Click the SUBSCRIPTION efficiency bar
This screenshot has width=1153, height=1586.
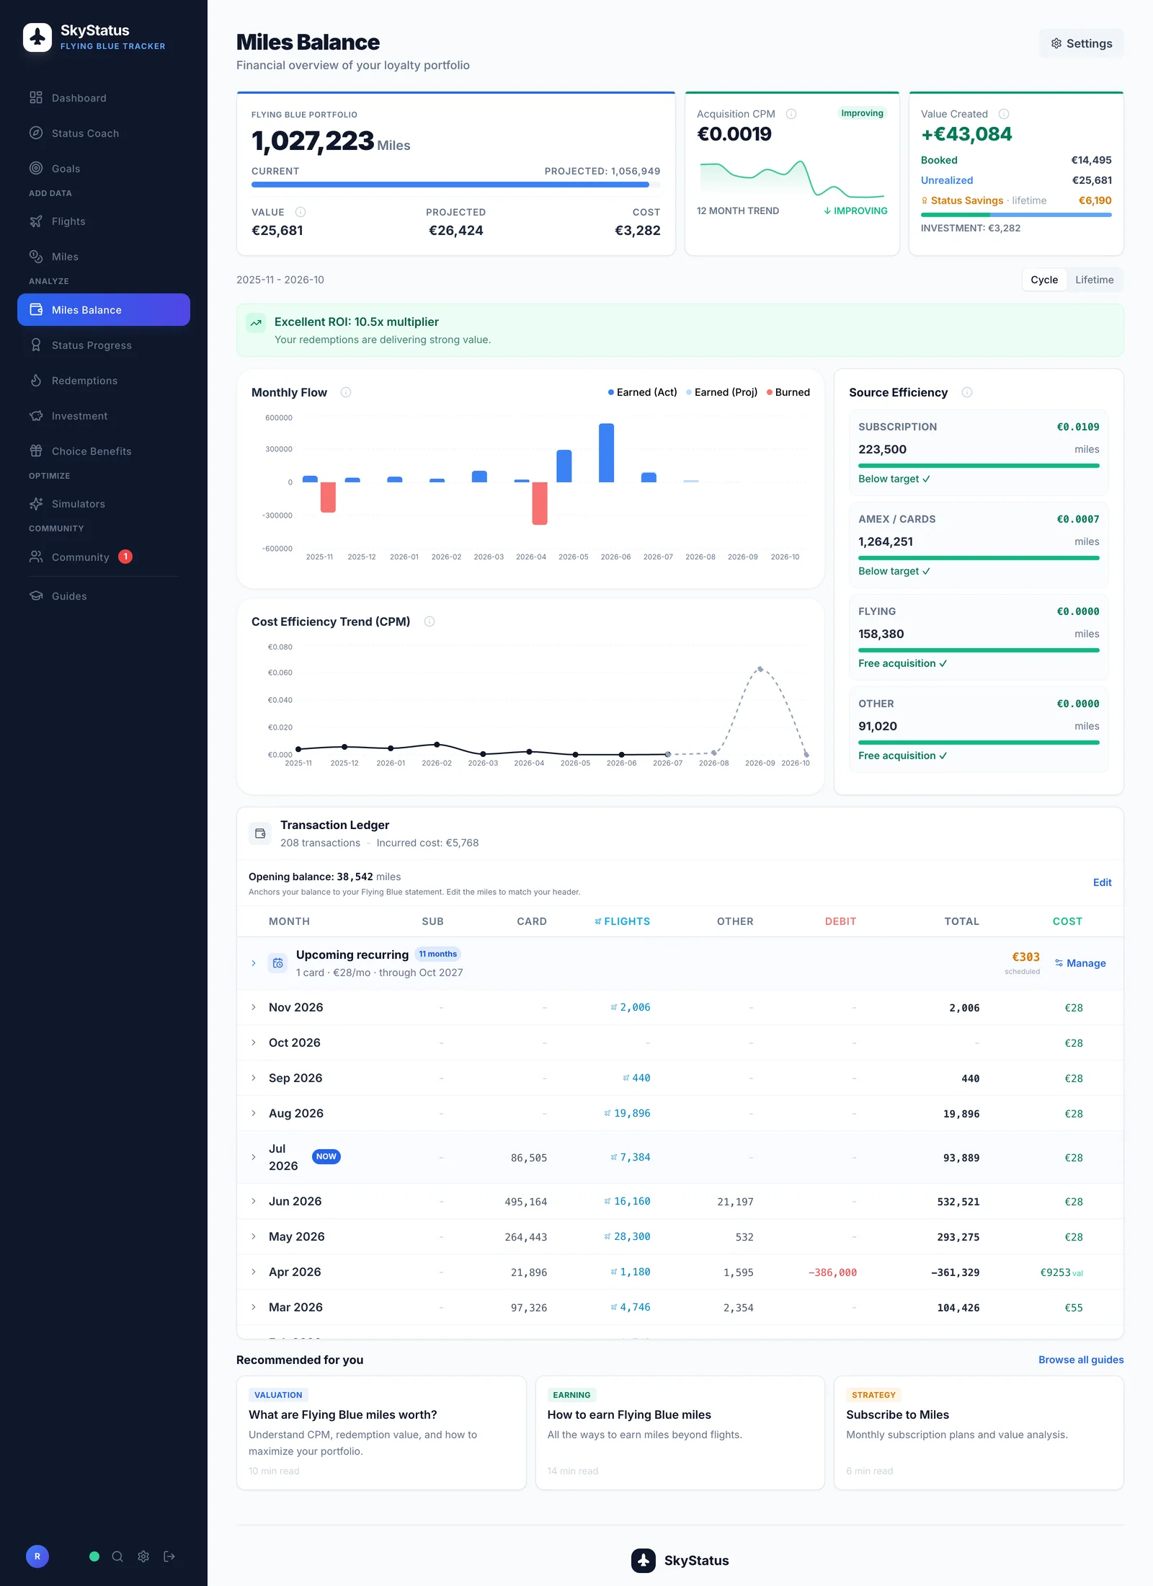pyautogui.click(x=979, y=466)
